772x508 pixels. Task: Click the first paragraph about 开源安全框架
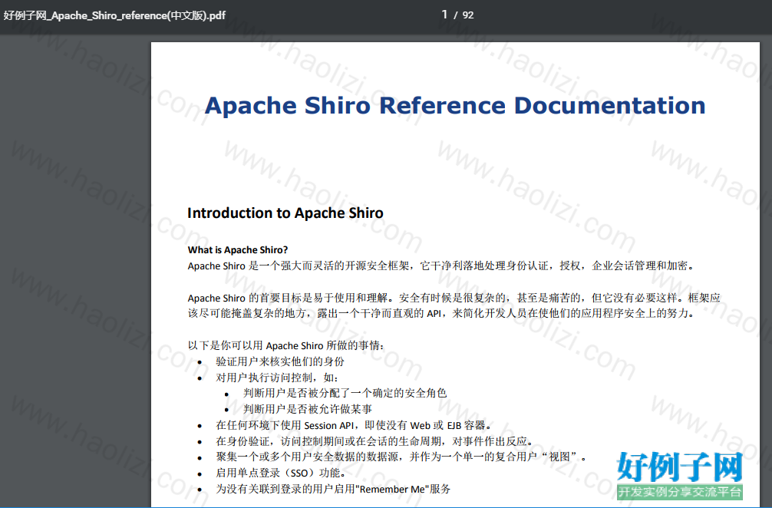click(441, 266)
